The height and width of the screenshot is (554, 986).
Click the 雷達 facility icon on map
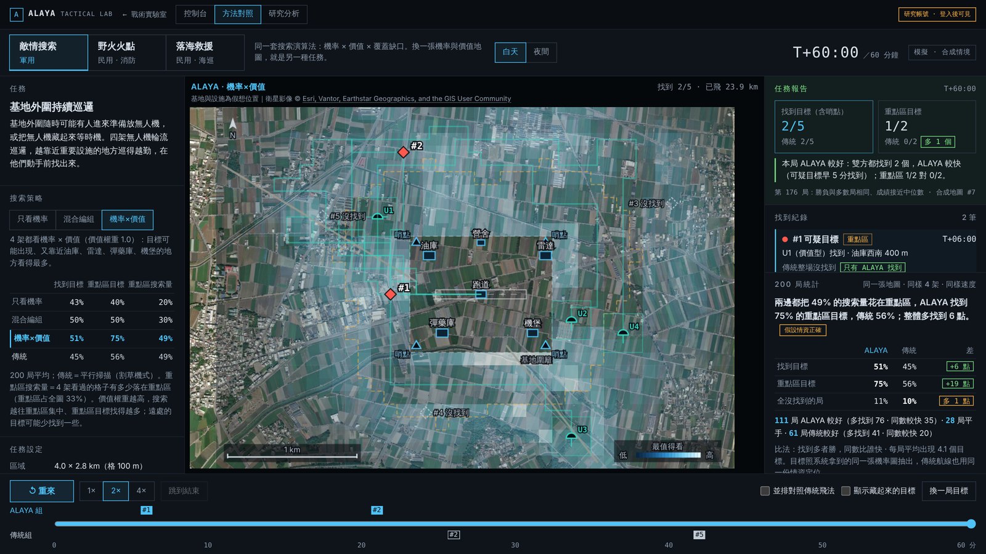[x=545, y=255]
